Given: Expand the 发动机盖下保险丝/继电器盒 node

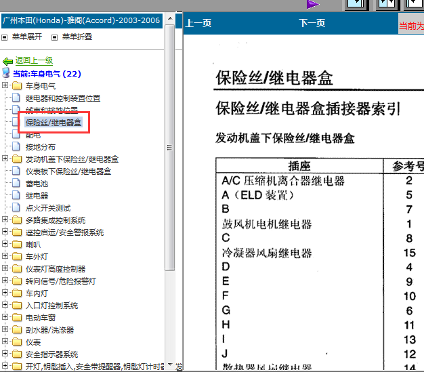Looking at the screenshot, I should [x=5, y=159].
